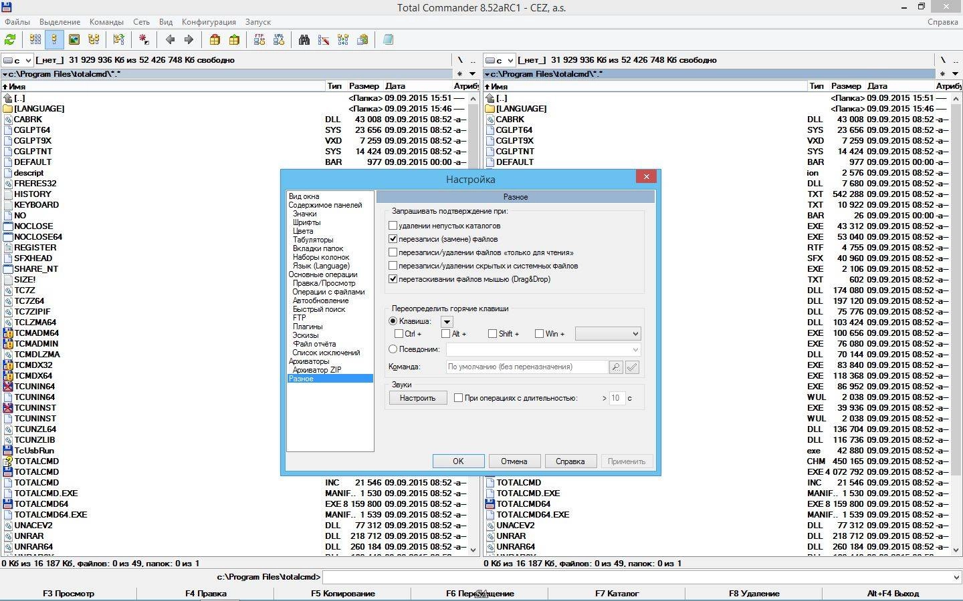Show directory tree view toolbar icon
Viewport: 963px width, 601px height.
(x=94, y=40)
